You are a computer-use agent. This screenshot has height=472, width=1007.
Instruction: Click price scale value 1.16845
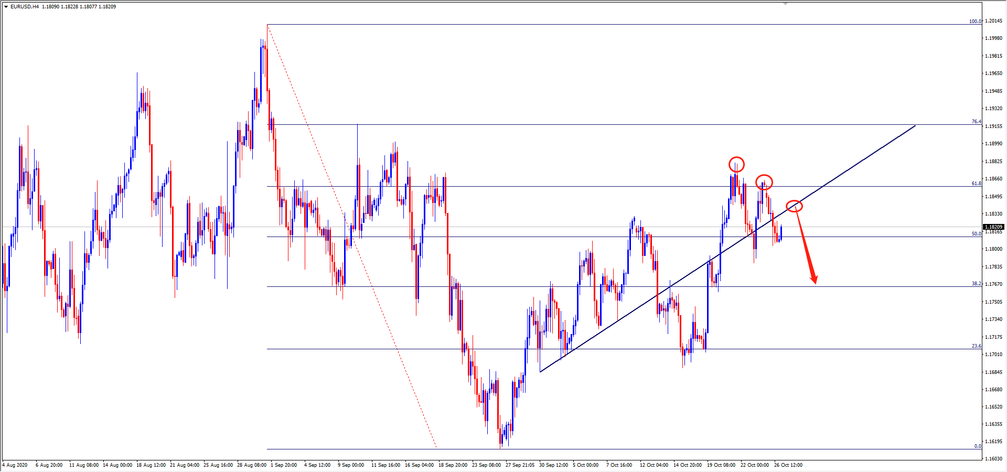[x=994, y=372]
